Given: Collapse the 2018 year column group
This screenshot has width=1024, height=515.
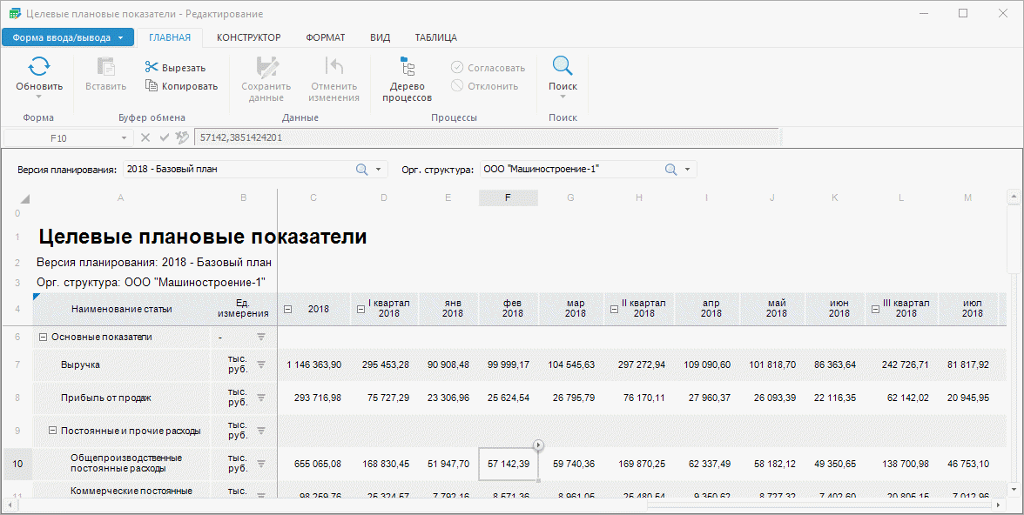Looking at the screenshot, I should point(287,309).
